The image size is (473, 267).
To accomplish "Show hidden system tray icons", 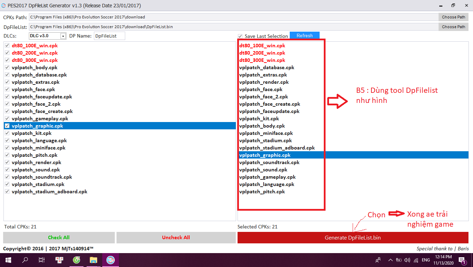I will point(391,260).
